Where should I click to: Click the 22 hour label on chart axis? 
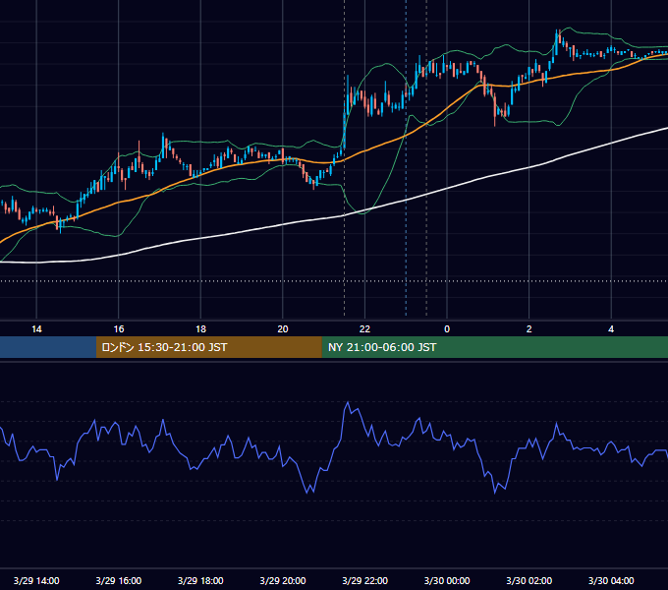[364, 329]
